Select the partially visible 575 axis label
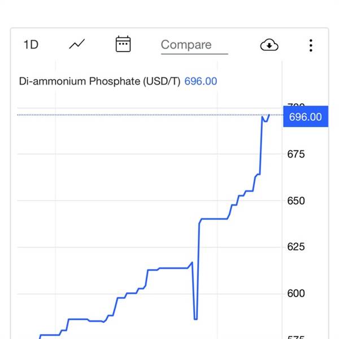Viewport: 339px width, 339px height. 295,337
